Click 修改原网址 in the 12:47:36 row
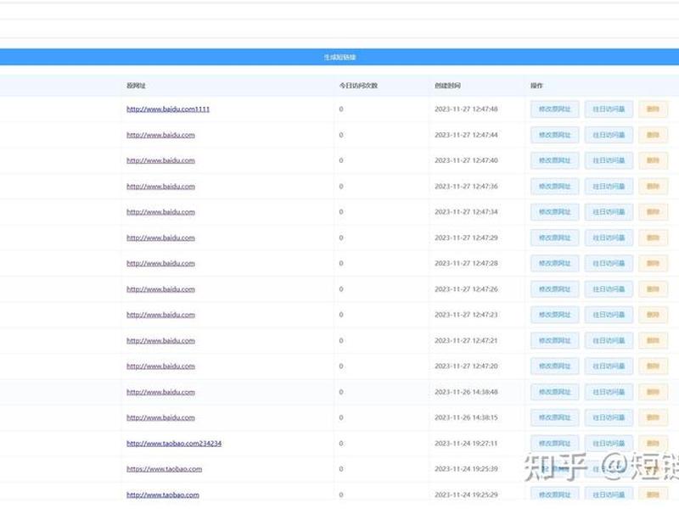Image resolution: width=679 pixels, height=509 pixels. click(x=555, y=187)
